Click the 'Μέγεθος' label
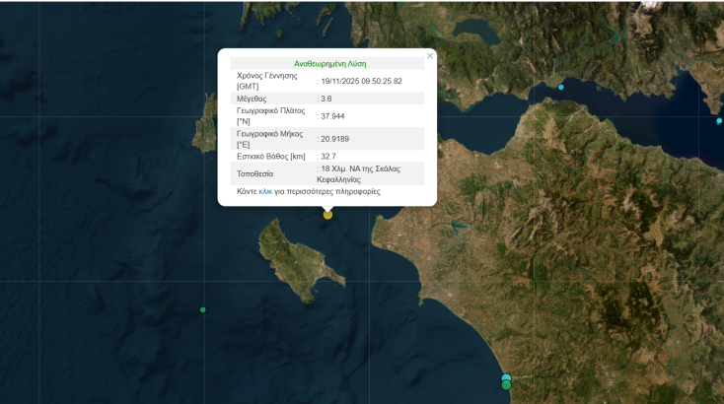The height and width of the screenshot is (404, 724). pyautogui.click(x=252, y=99)
